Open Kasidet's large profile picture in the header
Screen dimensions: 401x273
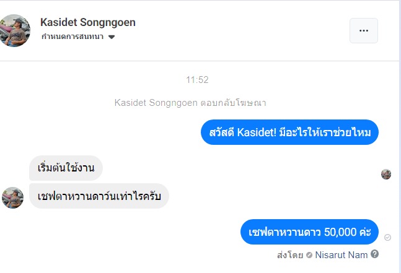coord(15,30)
